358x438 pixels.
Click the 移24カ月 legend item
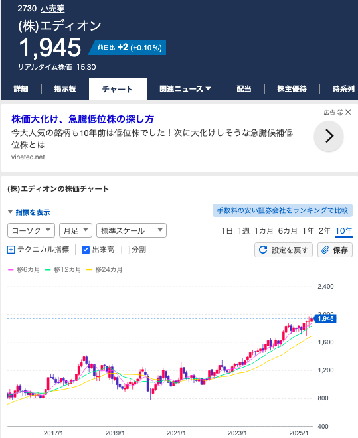(104, 270)
